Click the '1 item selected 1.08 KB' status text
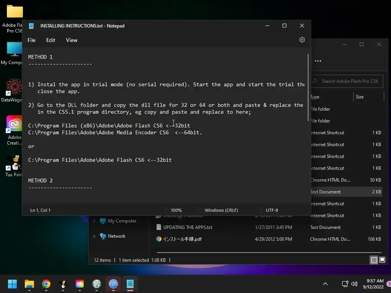This screenshot has height=293, width=391. coord(142,260)
